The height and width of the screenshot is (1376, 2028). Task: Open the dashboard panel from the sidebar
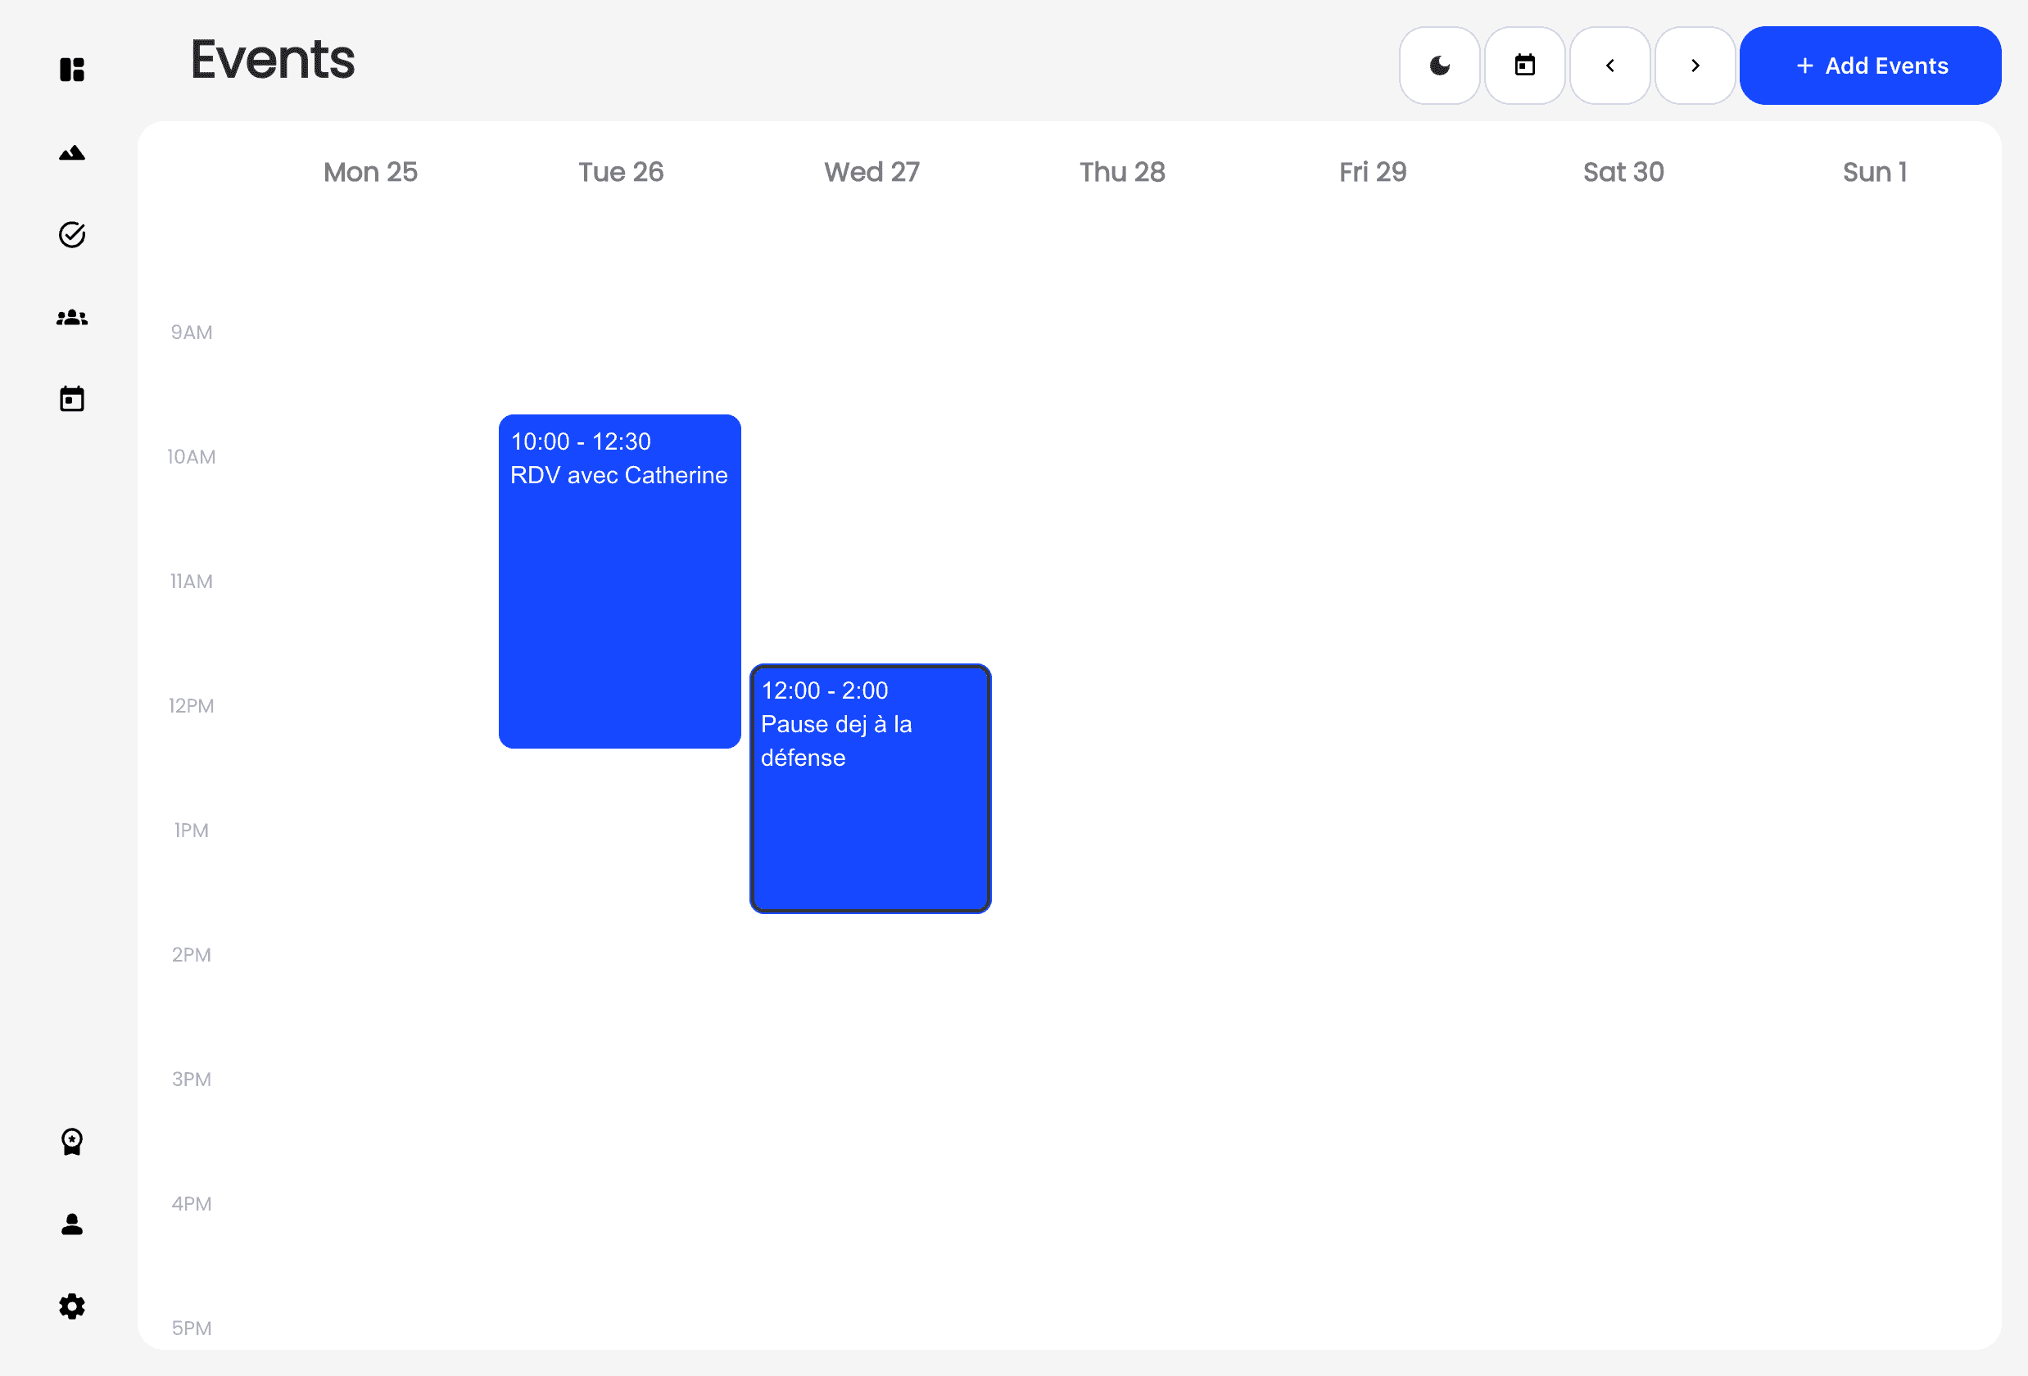[71, 69]
